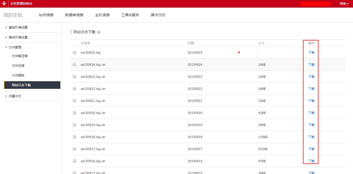Select 文件删除 in the sidebar
The height and width of the screenshot is (174, 353).
(18, 75)
